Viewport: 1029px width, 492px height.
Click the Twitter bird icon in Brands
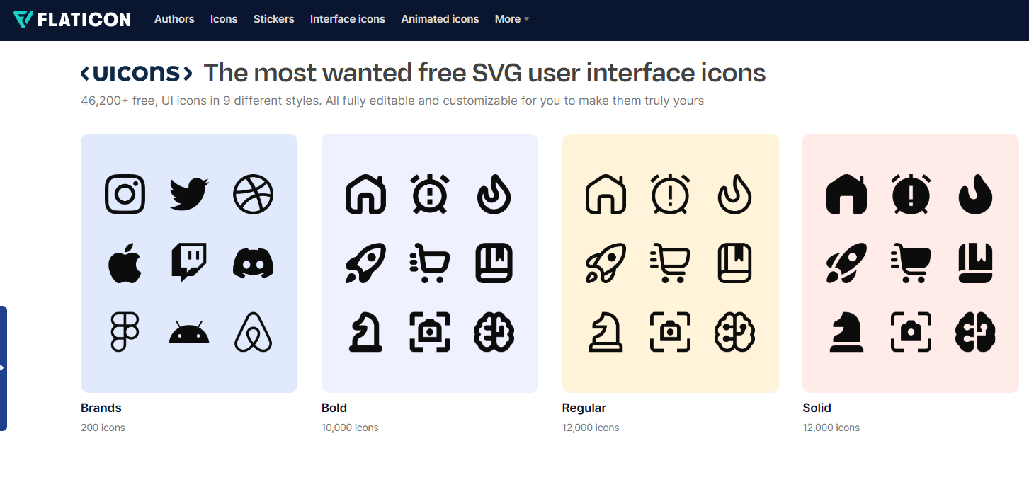coord(189,194)
